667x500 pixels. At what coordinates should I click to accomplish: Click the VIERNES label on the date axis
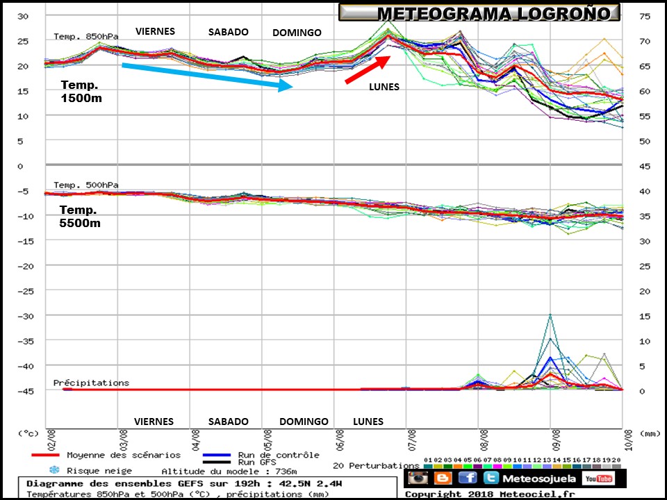pos(154,422)
